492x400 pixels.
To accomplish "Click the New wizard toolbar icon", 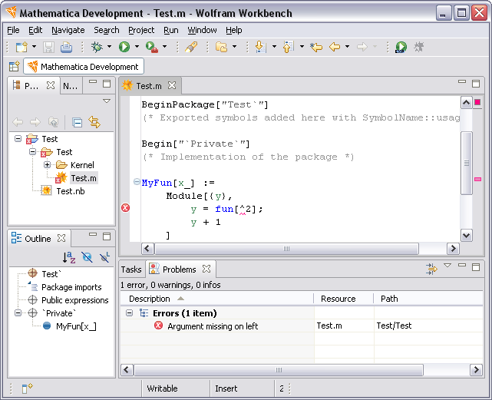I will pos(21,47).
